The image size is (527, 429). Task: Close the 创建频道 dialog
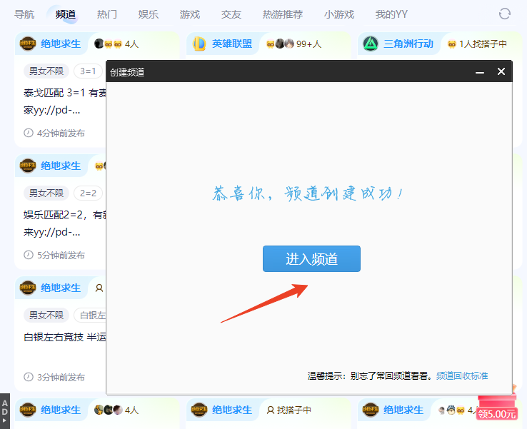pyautogui.click(x=501, y=71)
